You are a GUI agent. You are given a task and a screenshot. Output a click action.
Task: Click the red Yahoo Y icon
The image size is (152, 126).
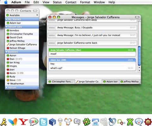(x=23, y=122)
